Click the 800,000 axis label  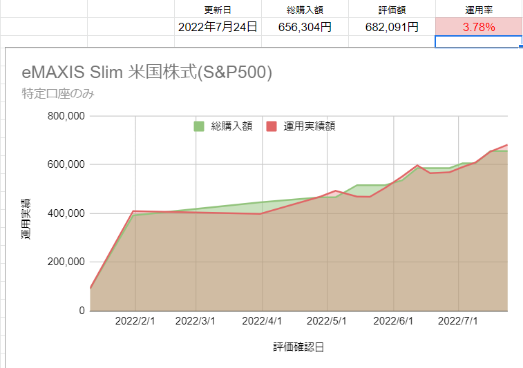(66, 116)
